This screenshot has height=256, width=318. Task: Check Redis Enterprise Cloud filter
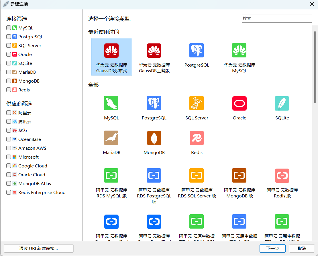[9, 192]
